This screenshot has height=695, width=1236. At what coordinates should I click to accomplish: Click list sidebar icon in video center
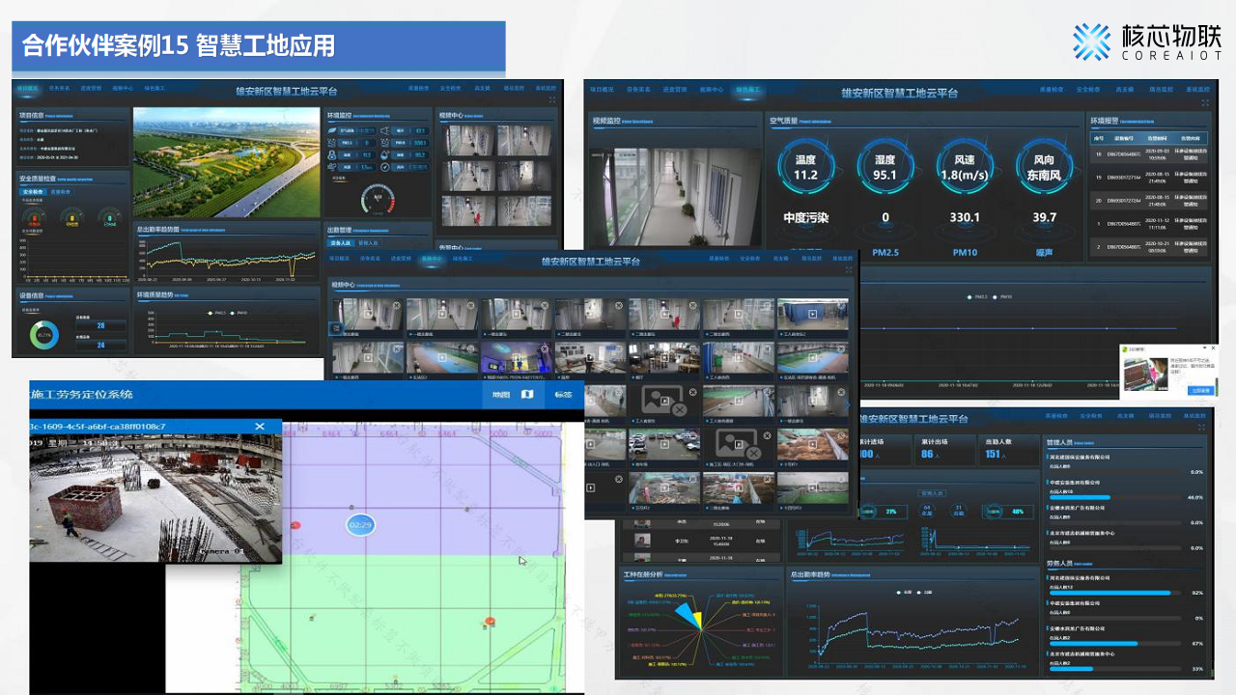(x=336, y=328)
